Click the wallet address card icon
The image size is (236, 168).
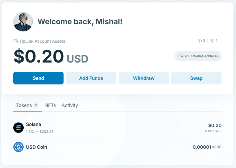[181, 56]
